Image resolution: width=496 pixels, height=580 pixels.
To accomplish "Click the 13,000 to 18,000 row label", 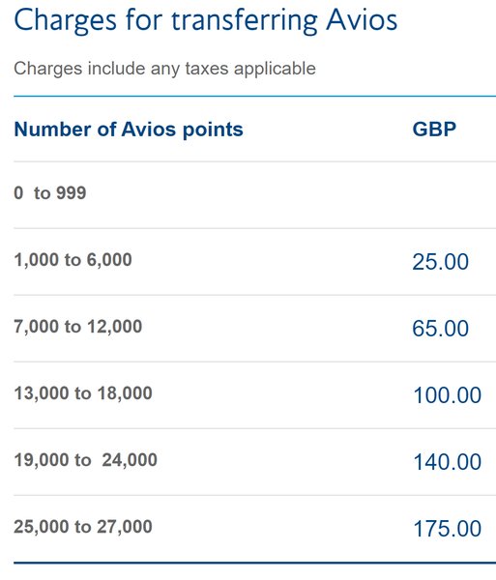I will [x=83, y=393].
